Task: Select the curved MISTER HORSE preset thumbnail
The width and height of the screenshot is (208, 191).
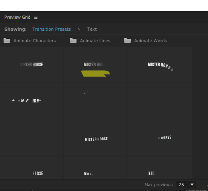Action: click(160, 65)
